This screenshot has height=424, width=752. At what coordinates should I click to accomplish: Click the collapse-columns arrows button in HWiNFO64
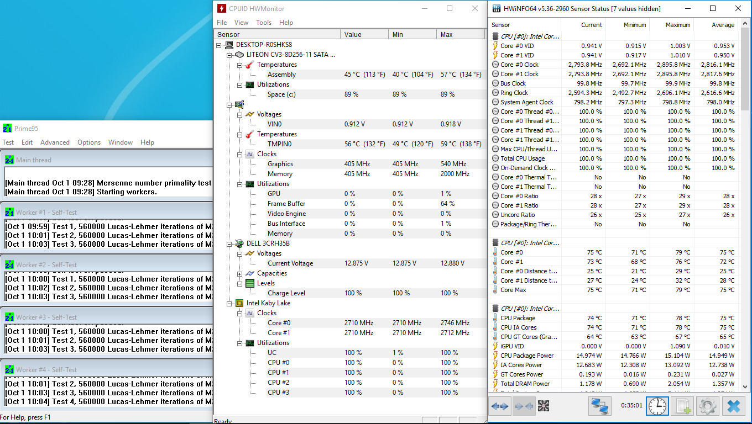tap(523, 406)
